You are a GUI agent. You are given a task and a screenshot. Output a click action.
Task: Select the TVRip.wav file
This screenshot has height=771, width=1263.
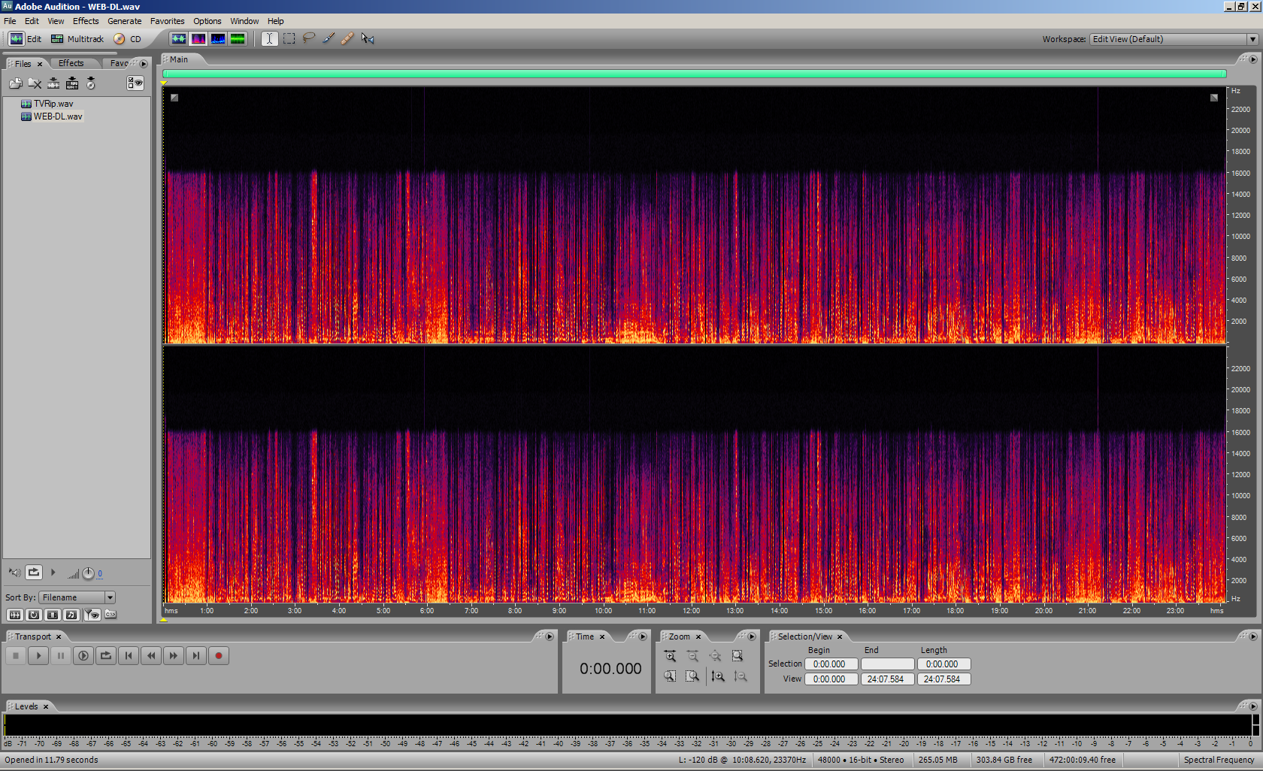coord(53,104)
